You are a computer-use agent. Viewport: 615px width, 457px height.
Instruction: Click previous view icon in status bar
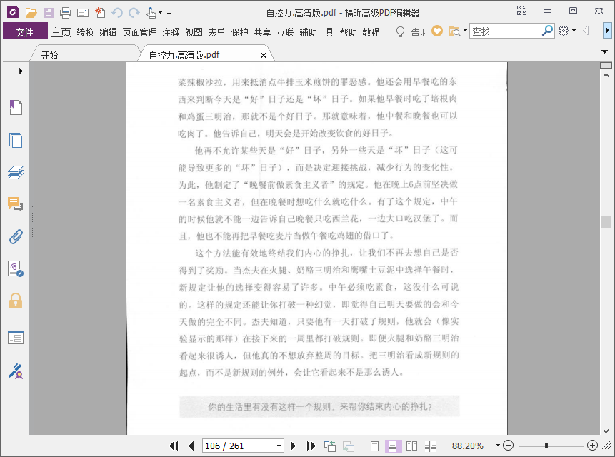click(330, 446)
